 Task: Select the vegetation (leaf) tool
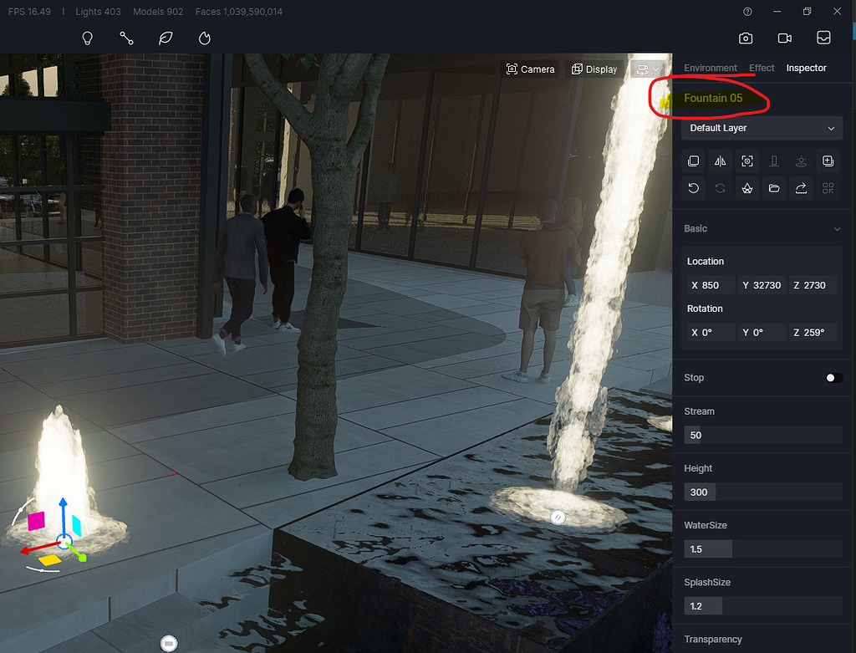click(165, 38)
